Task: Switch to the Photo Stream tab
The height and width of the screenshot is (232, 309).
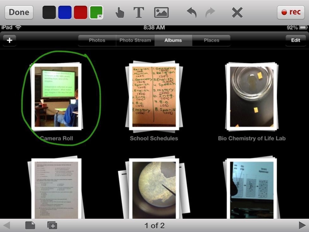Action: point(135,40)
